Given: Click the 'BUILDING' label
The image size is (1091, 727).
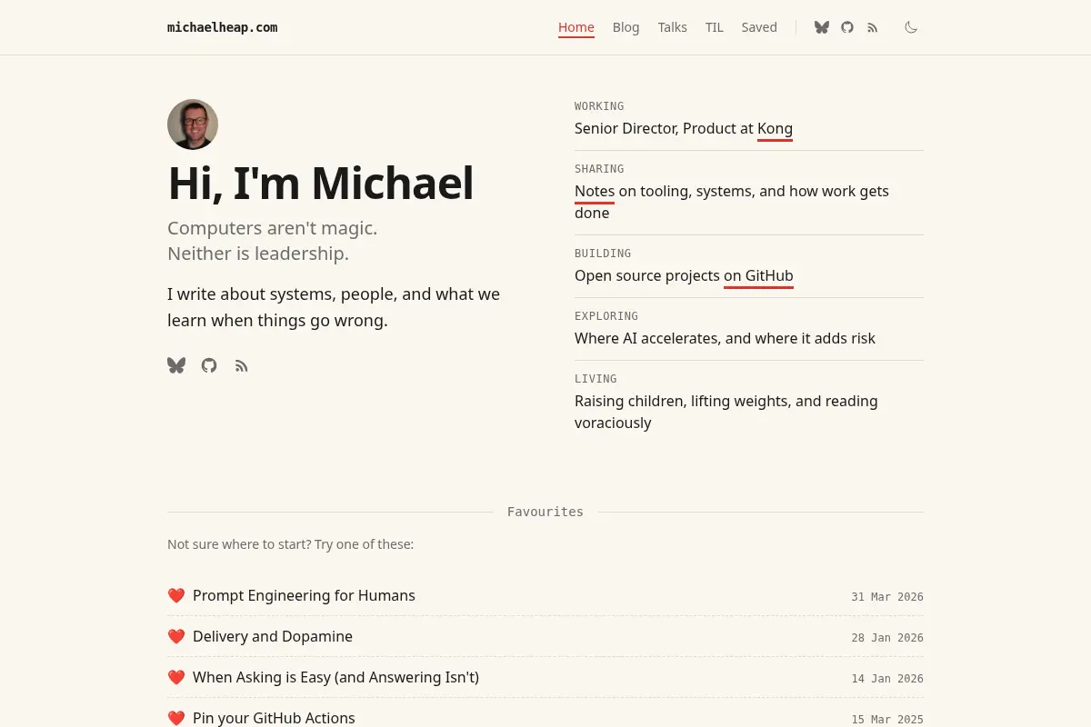Looking at the screenshot, I should point(603,254).
